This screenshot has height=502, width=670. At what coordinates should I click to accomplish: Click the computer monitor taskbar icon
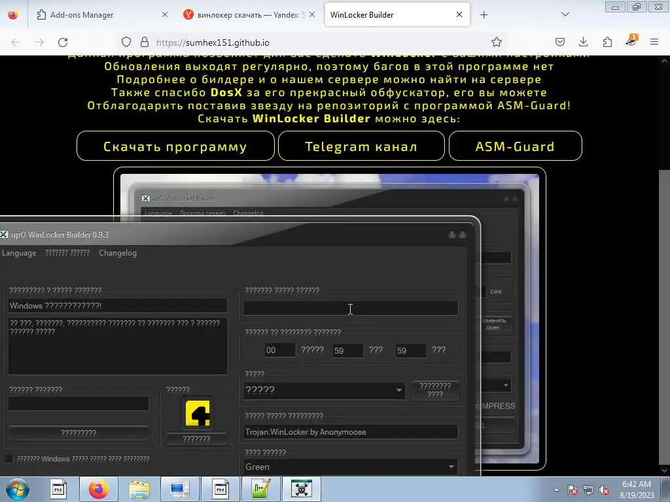179,489
